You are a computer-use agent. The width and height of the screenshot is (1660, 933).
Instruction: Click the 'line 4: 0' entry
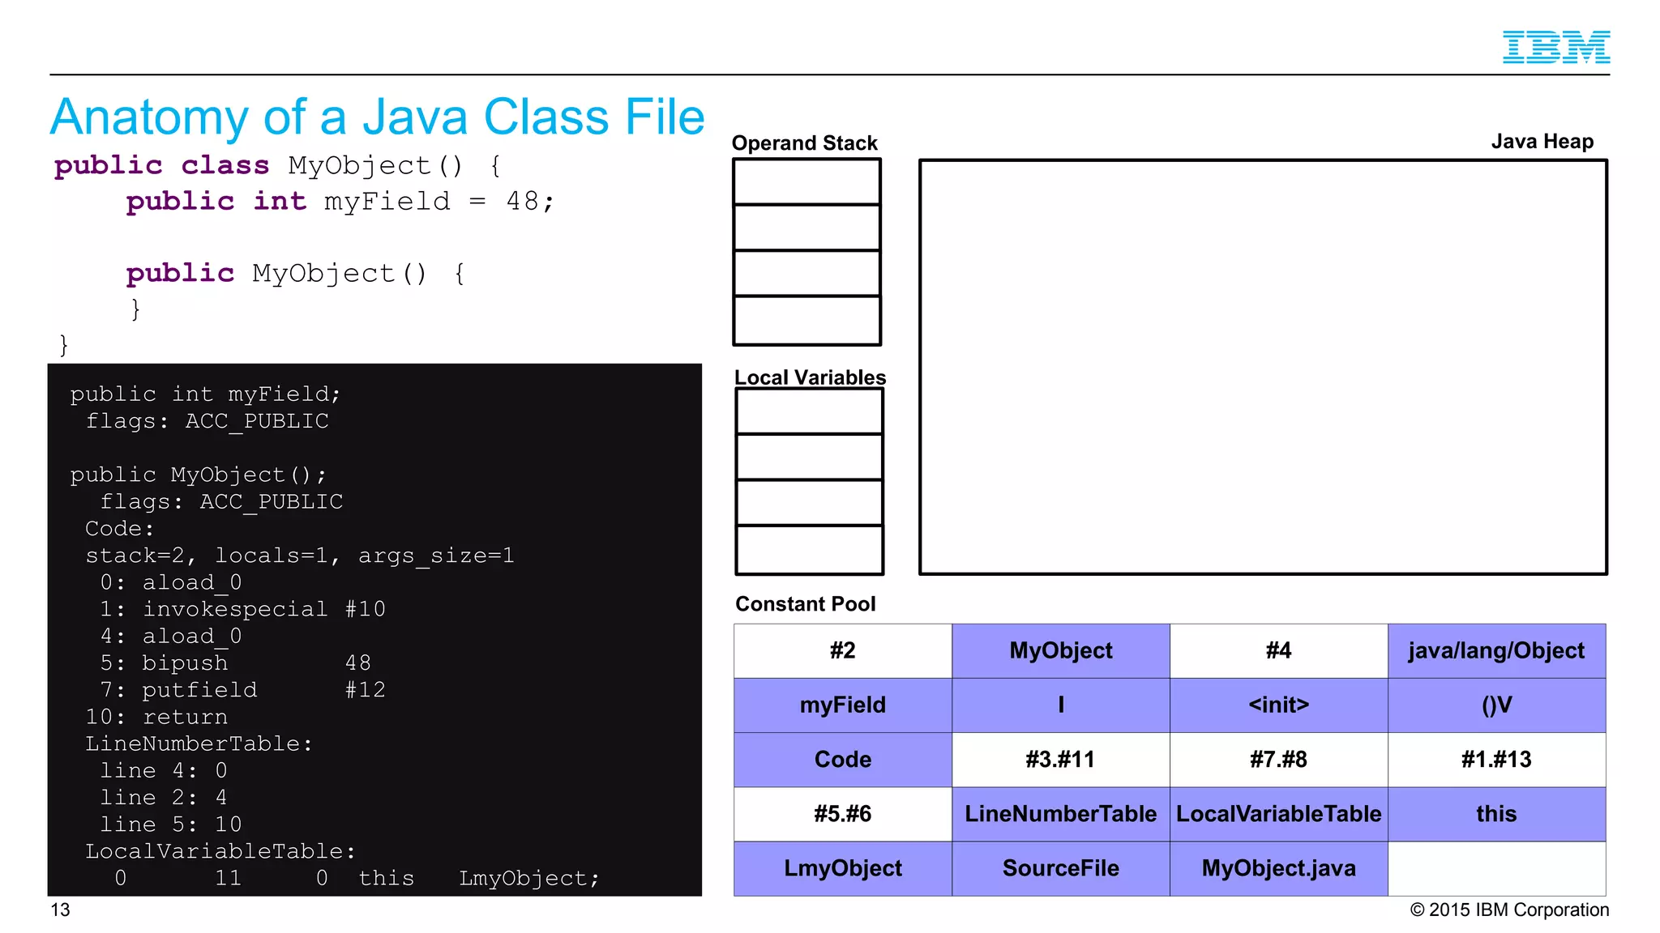tap(164, 770)
